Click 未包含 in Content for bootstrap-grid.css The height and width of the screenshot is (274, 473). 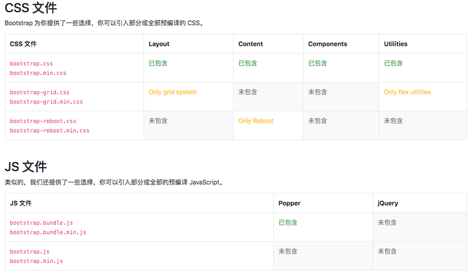tap(248, 92)
